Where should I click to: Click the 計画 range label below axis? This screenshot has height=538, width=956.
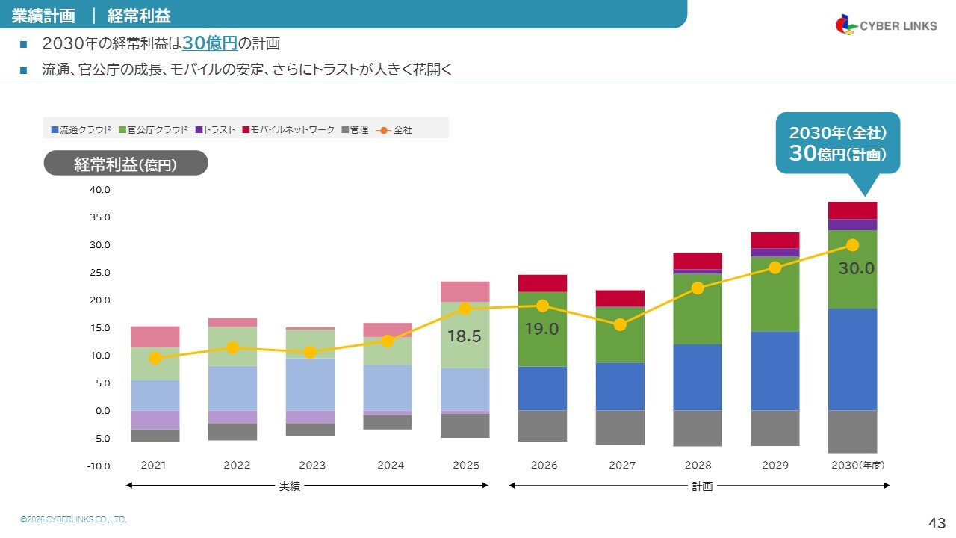(702, 486)
